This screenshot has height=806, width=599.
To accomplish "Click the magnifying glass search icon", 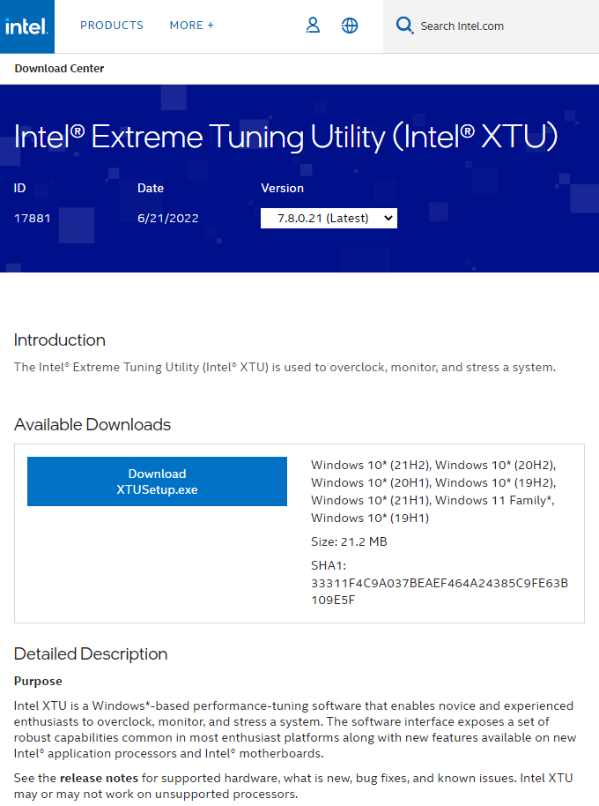I will click(x=404, y=26).
